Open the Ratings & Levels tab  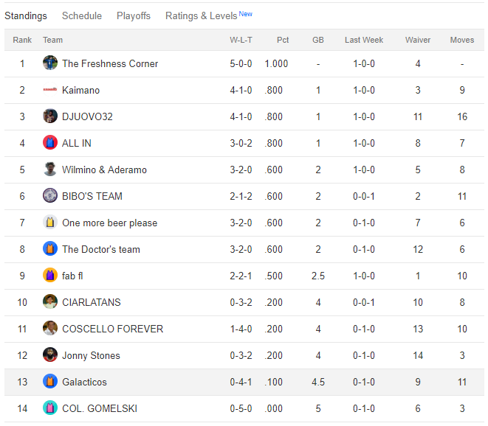pos(202,15)
